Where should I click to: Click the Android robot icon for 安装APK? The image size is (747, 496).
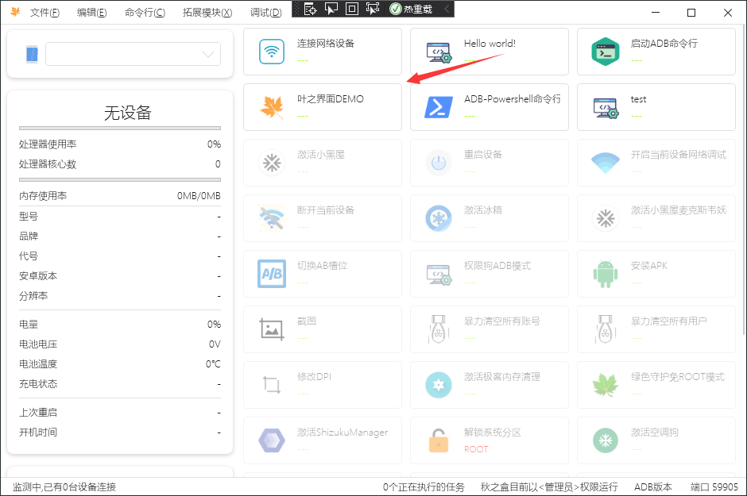pos(606,274)
